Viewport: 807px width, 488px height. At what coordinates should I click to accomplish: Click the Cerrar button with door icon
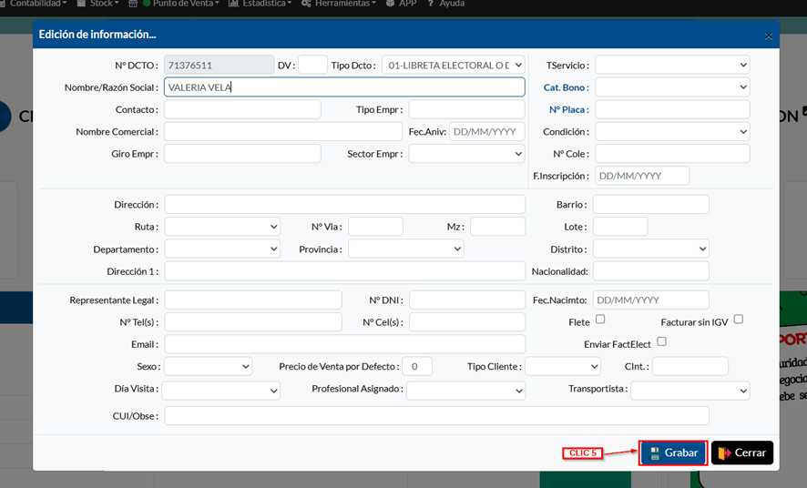point(741,452)
